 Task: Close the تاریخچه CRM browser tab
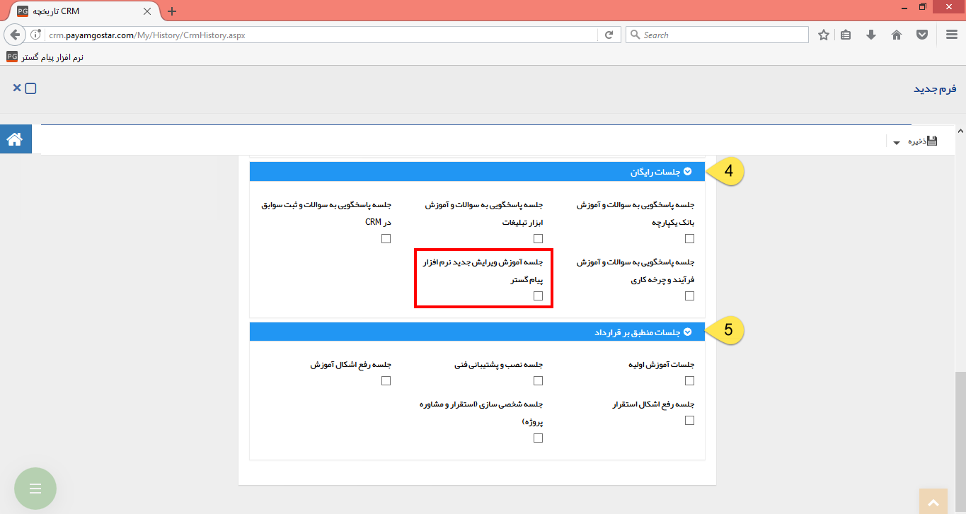(147, 11)
